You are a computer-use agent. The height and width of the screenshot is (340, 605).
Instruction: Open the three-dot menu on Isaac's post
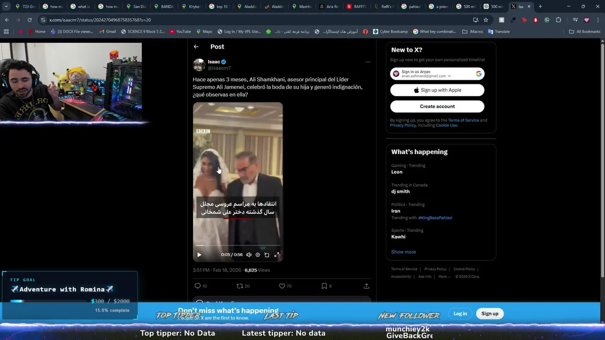tap(368, 62)
